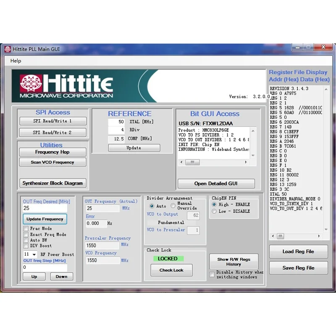The height and width of the screenshot is (336, 336).
Task: Click the OUT Freq Desired input field
Action: [45, 208]
